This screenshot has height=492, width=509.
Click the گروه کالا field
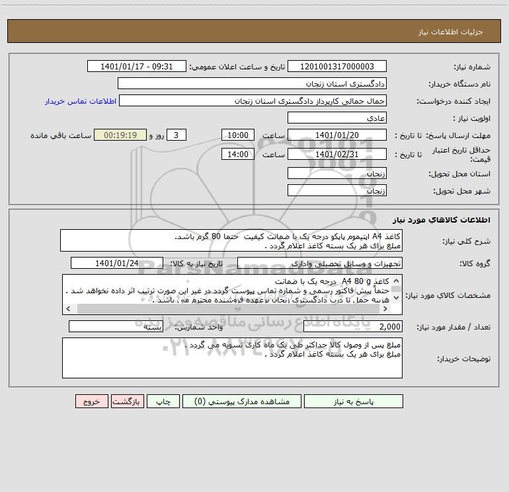(x=320, y=263)
